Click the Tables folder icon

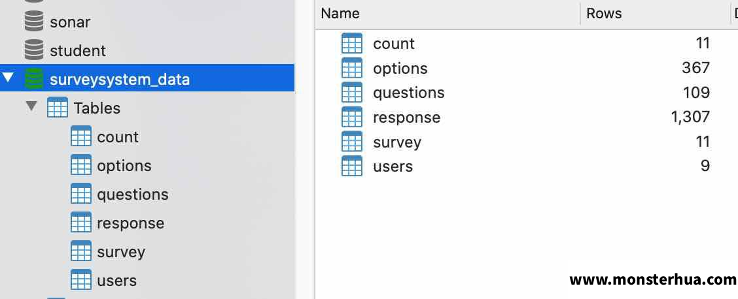(x=58, y=108)
